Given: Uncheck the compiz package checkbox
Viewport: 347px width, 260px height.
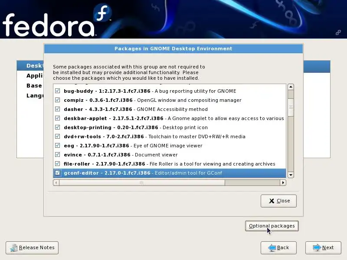Looking at the screenshot, I should 58,100.
